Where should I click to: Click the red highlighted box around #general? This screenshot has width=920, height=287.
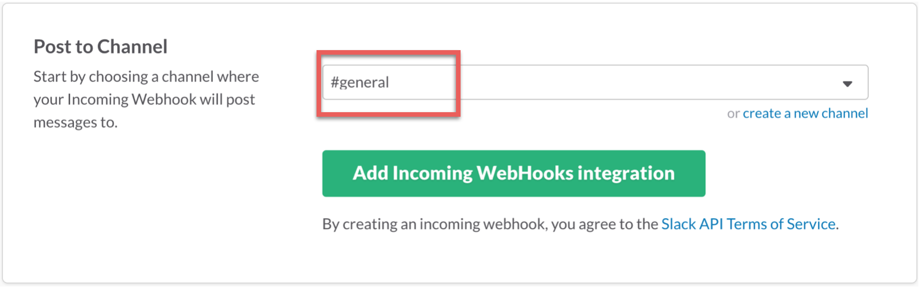[388, 84]
